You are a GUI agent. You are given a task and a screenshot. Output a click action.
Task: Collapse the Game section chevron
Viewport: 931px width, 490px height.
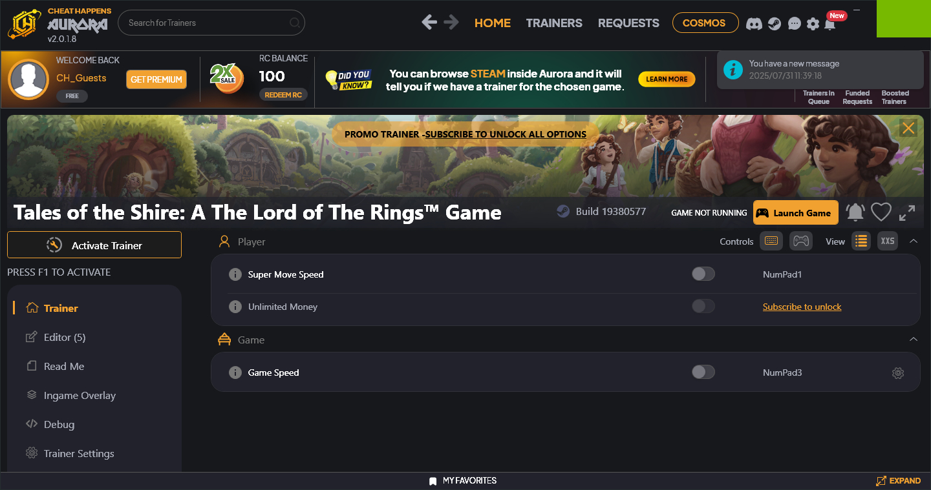(x=914, y=339)
